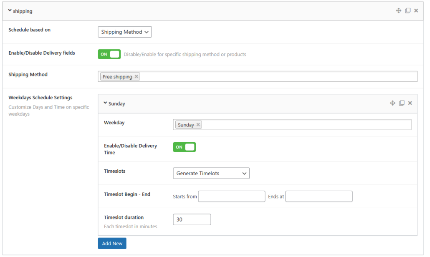This screenshot has height=257, width=430.
Task: Select the Timeslot duration value field
Action: coord(192,219)
